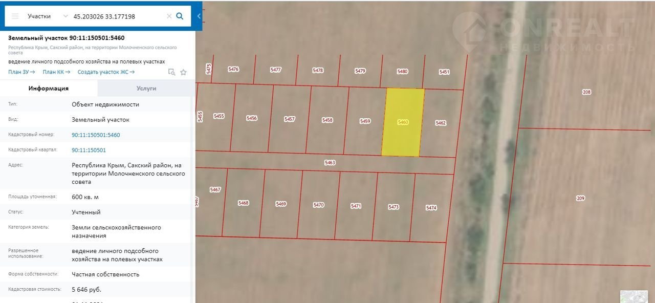The height and width of the screenshot is (303, 655).
Task: Select the Информация tab
Action: click(x=49, y=89)
